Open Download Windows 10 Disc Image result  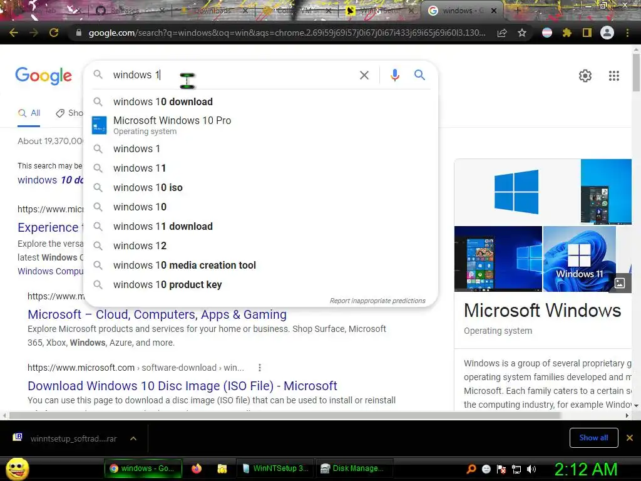click(182, 386)
